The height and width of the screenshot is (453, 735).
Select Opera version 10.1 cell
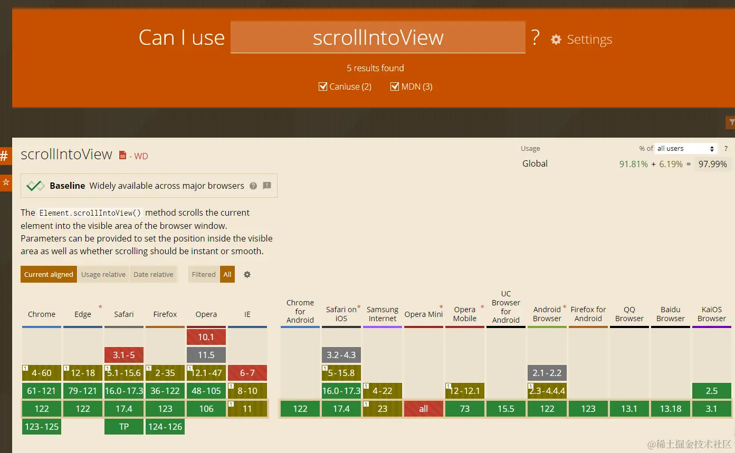pyautogui.click(x=206, y=337)
